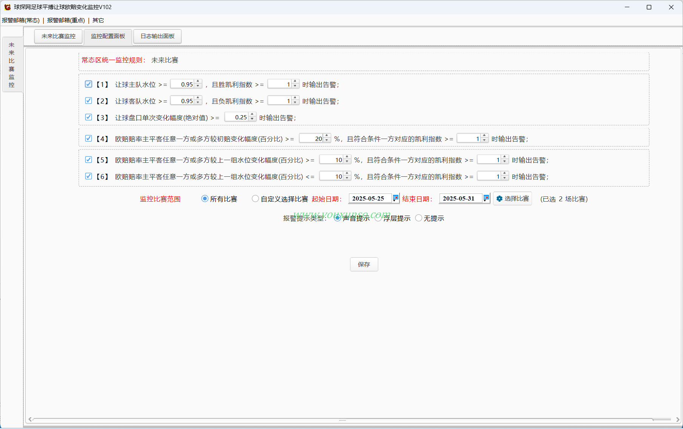Toggle rule 【4】 欧赔初赔变化 checkbox

point(88,139)
